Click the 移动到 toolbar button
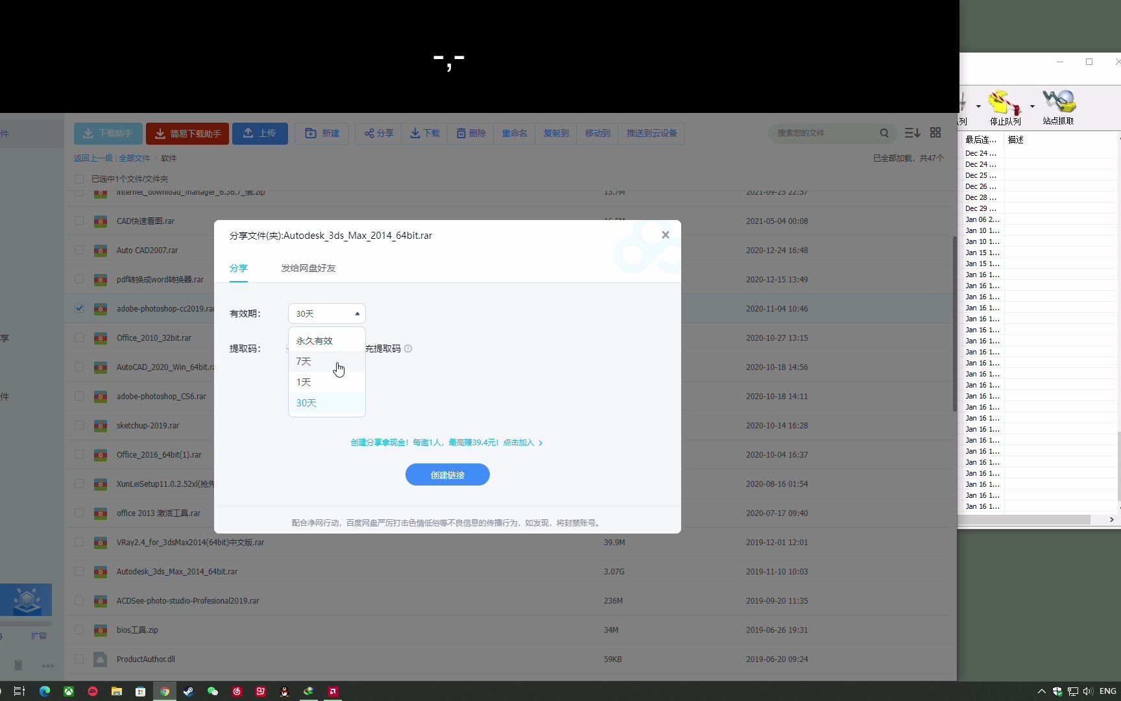 coord(597,134)
